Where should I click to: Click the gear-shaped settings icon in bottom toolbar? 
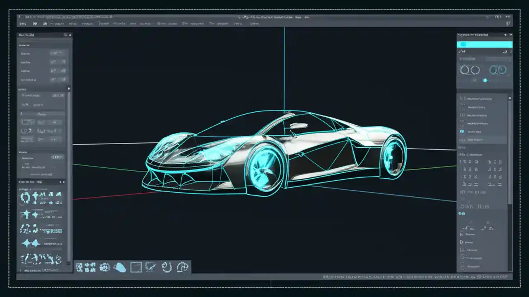pyautogui.click(x=104, y=267)
